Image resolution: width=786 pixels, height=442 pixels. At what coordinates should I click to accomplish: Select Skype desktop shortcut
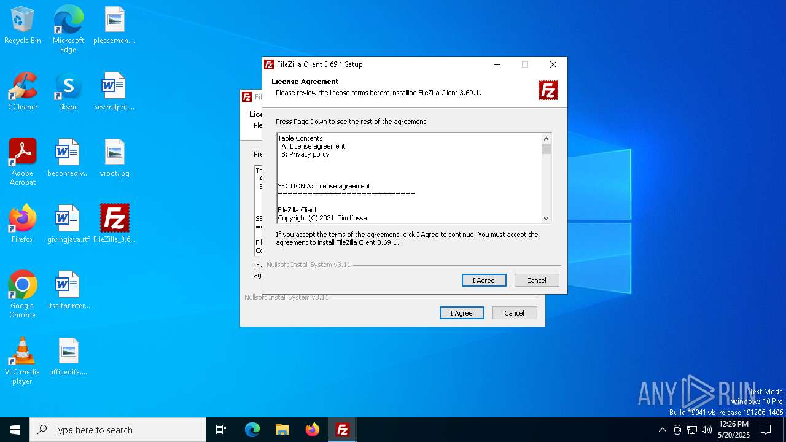[x=68, y=92]
